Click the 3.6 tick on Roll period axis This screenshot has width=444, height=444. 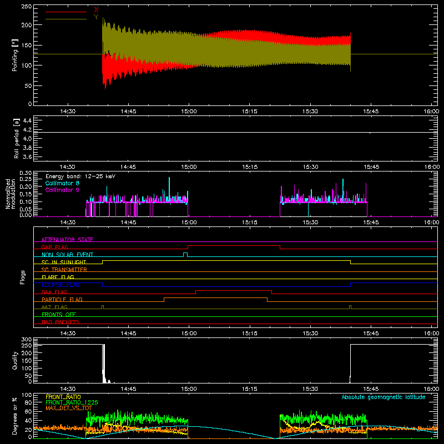[27, 157]
